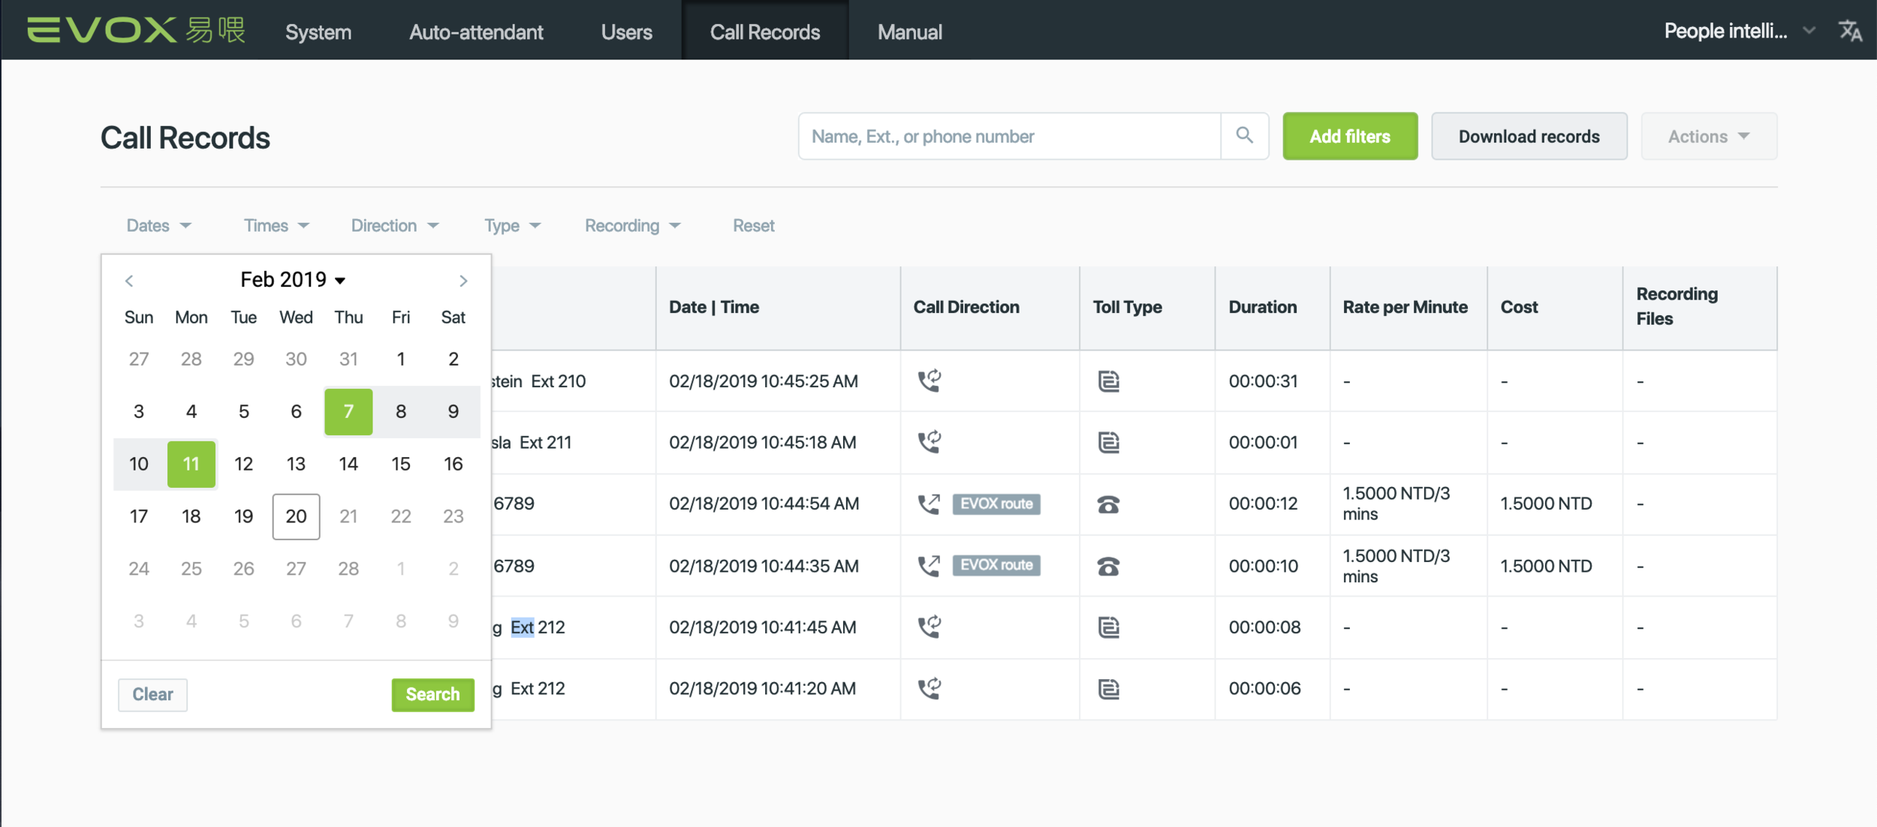
Task: Focus the name, ext., or phone search field
Action: click(1009, 136)
